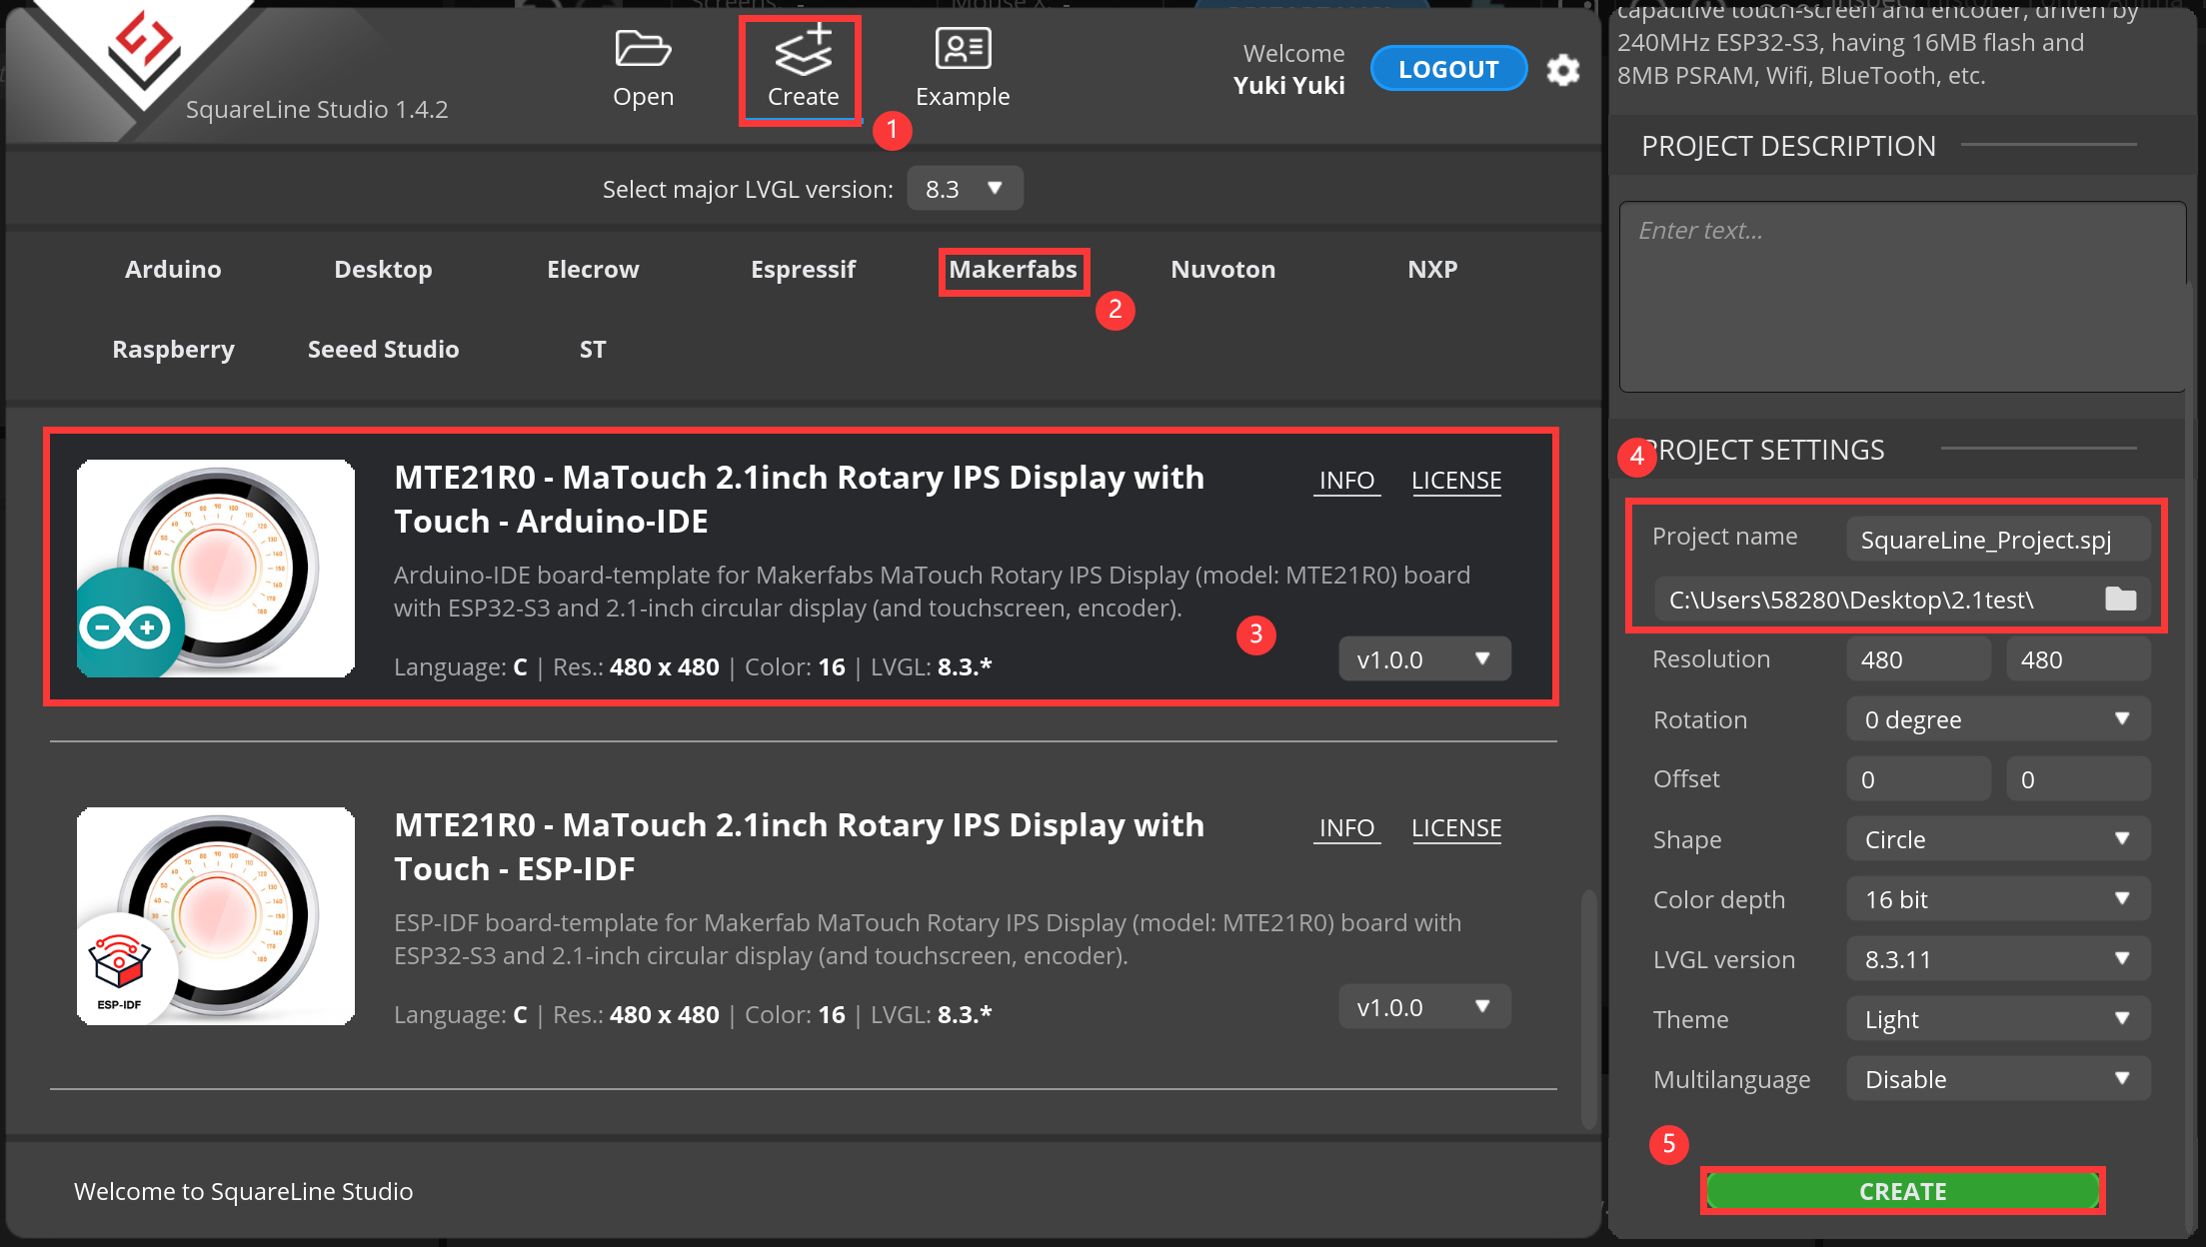The width and height of the screenshot is (2206, 1247).
Task: Switch to the Elecrow vendor tab
Action: tap(593, 269)
